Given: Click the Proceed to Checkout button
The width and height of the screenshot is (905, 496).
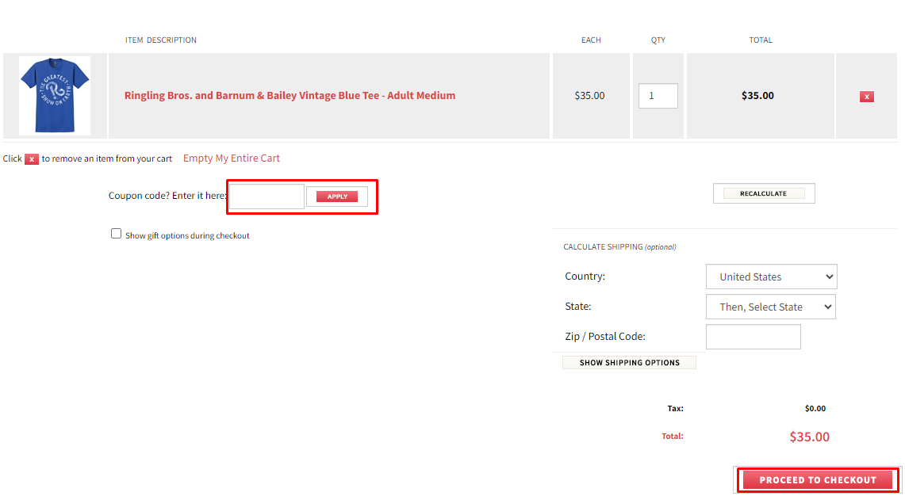Looking at the screenshot, I should (817, 480).
